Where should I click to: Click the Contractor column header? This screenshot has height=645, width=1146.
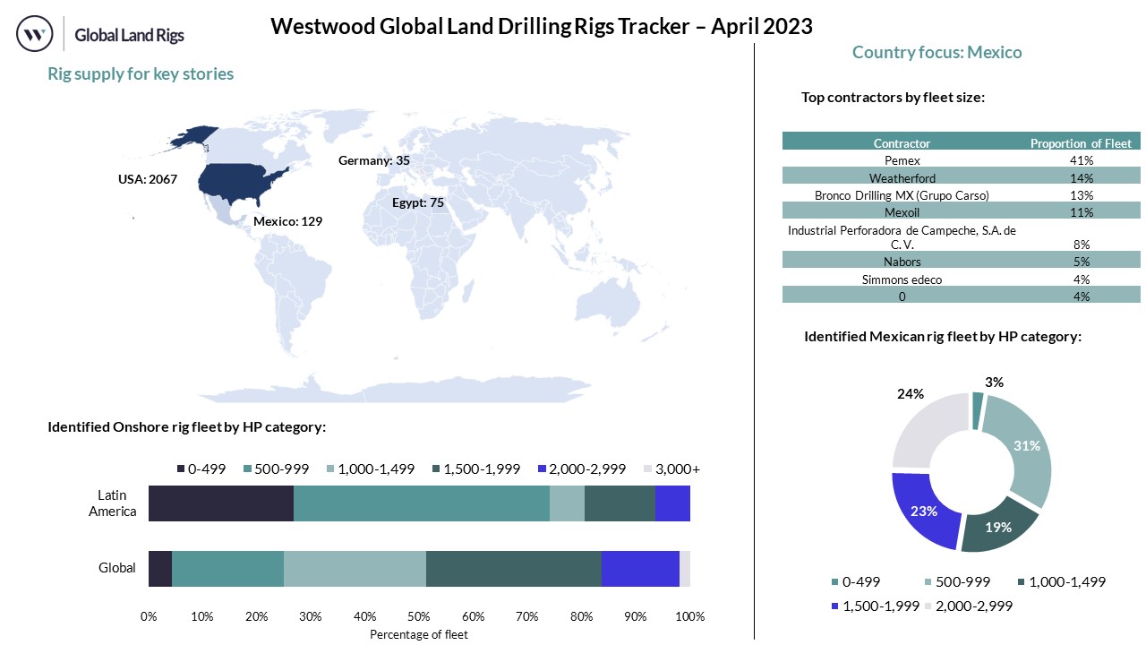902,142
